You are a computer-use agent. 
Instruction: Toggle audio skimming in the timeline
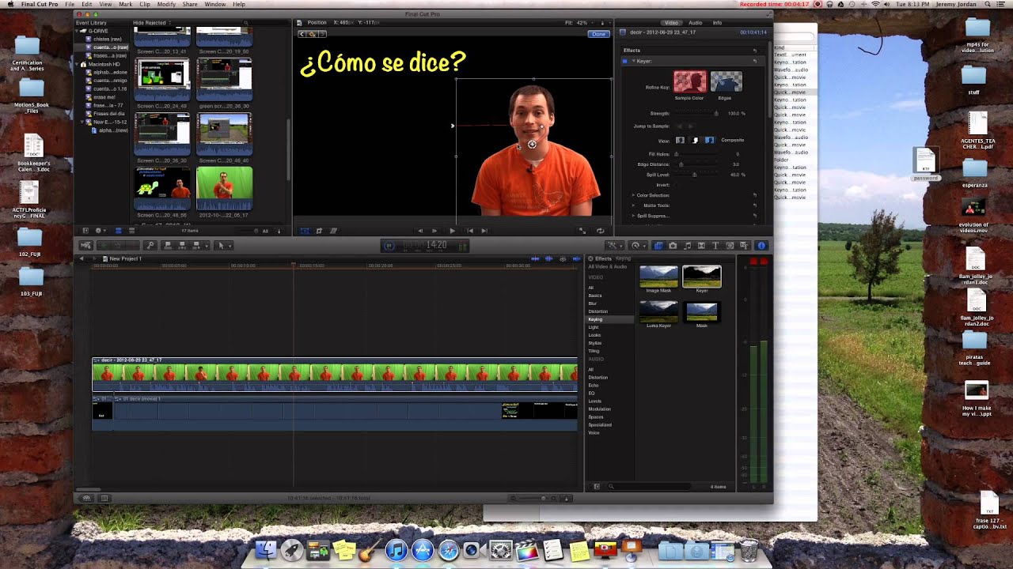coord(549,258)
